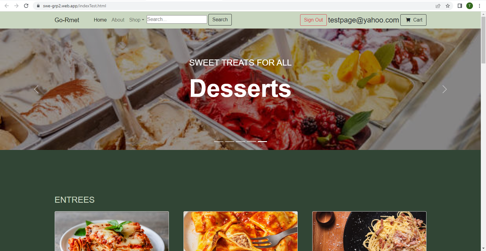Viewport: 486px width, 251px height.
Task: Click the browser forward arrow
Action: (16, 6)
